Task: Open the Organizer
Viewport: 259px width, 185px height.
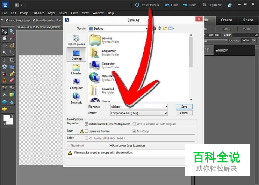Action: [212, 5]
